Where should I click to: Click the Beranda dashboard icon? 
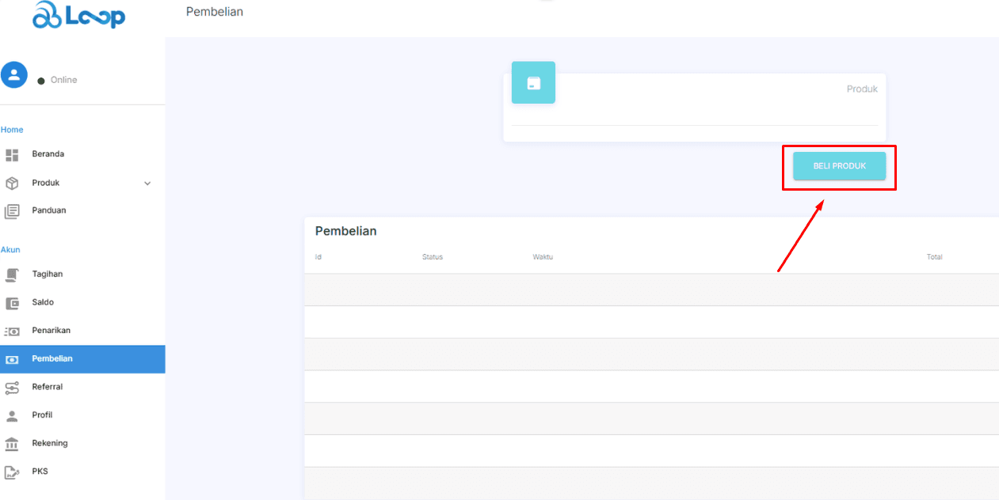(x=12, y=154)
